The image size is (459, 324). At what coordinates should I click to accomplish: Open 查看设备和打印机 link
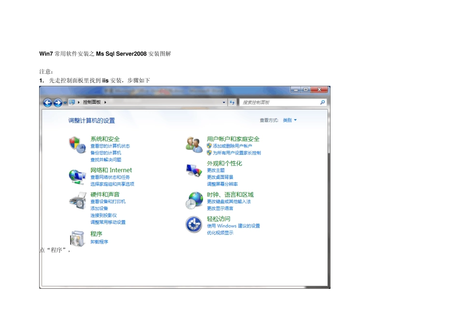pyautogui.click(x=108, y=202)
